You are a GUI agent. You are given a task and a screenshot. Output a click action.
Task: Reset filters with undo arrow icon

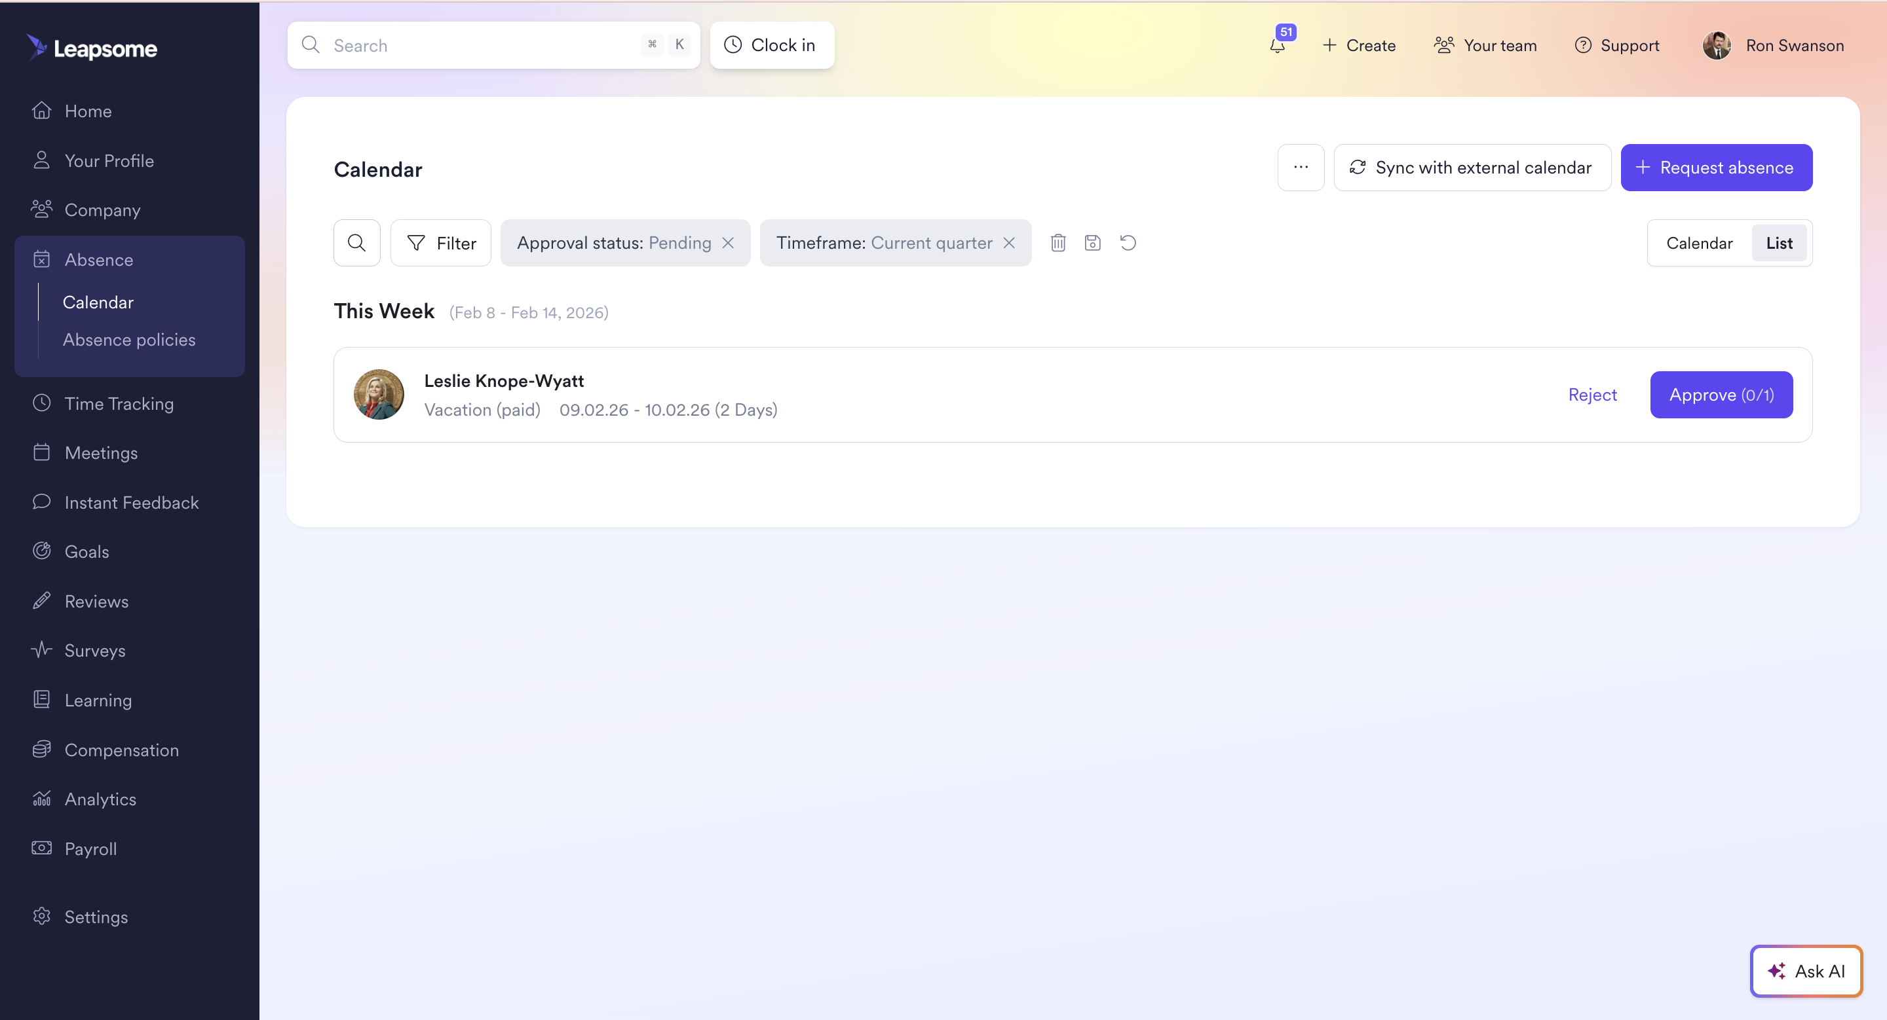click(x=1128, y=243)
